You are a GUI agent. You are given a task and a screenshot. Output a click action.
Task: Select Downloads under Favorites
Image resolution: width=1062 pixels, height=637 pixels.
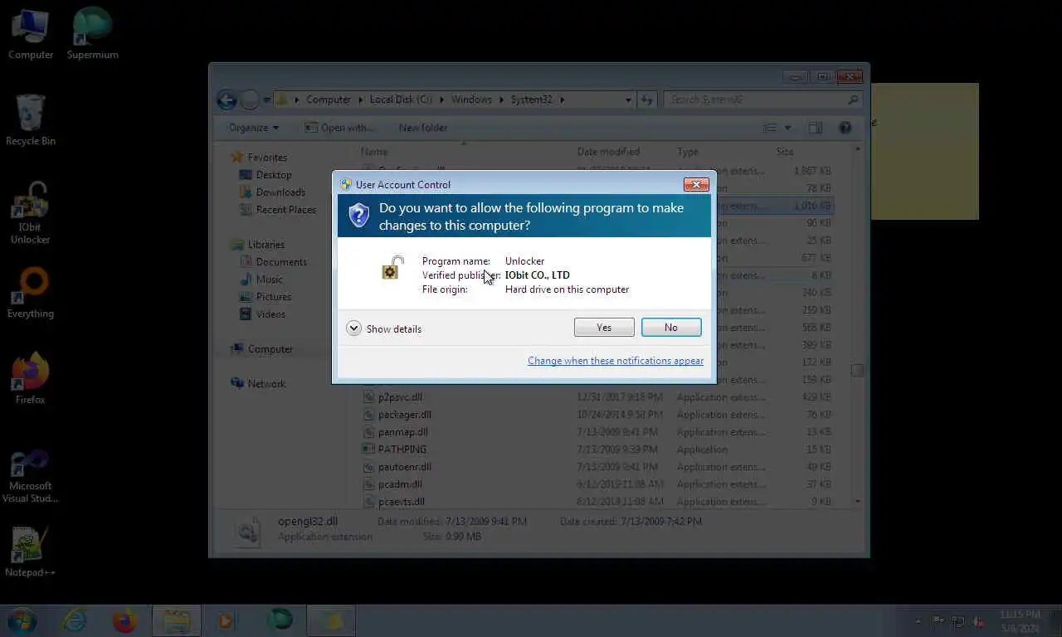click(x=280, y=192)
